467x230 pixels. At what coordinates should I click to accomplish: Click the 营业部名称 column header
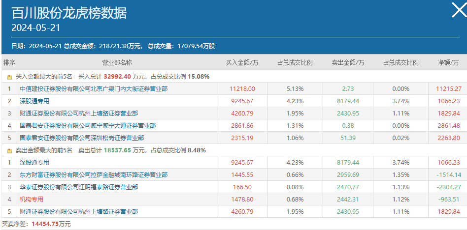(x=117, y=63)
